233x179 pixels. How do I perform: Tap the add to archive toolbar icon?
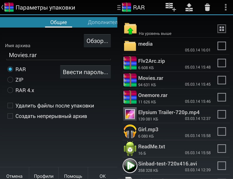pyautogui.click(x=170, y=7)
